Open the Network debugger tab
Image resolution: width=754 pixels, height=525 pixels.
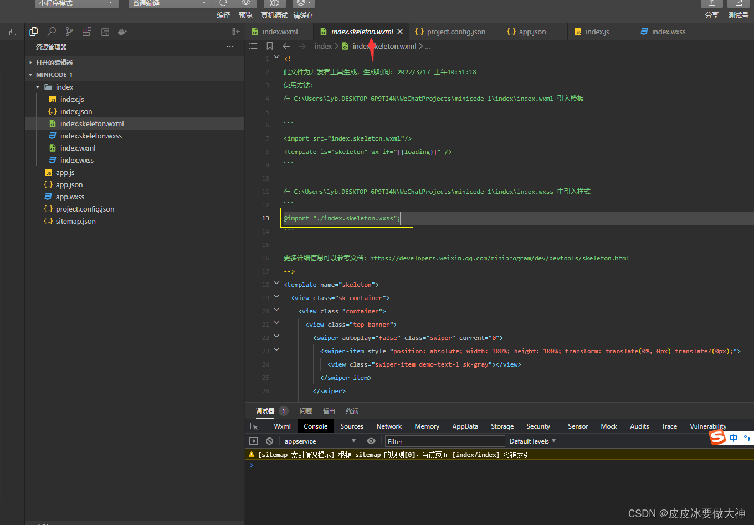[x=389, y=426]
